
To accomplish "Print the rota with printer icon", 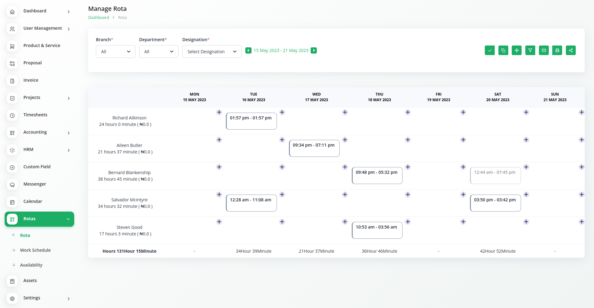I will pos(557,50).
